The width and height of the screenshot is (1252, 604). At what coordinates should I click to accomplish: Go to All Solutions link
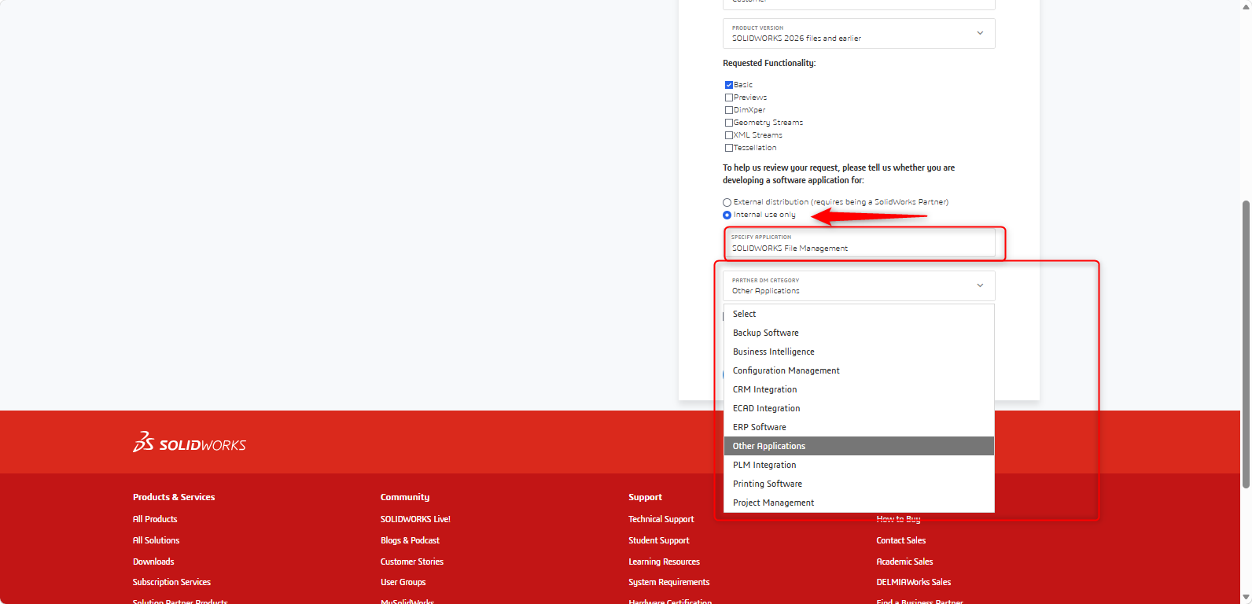(156, 540)
